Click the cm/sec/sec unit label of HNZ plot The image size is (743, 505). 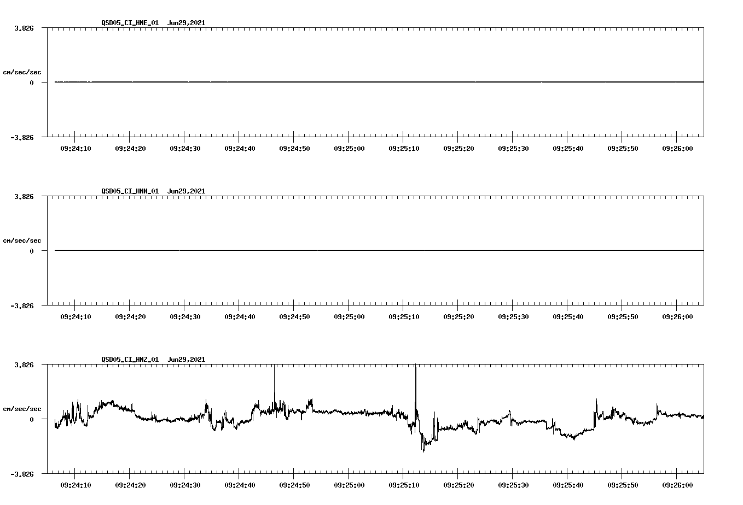22,409
